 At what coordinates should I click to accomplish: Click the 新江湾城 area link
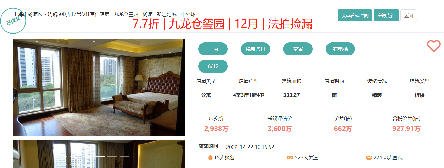tap(166, 14)
